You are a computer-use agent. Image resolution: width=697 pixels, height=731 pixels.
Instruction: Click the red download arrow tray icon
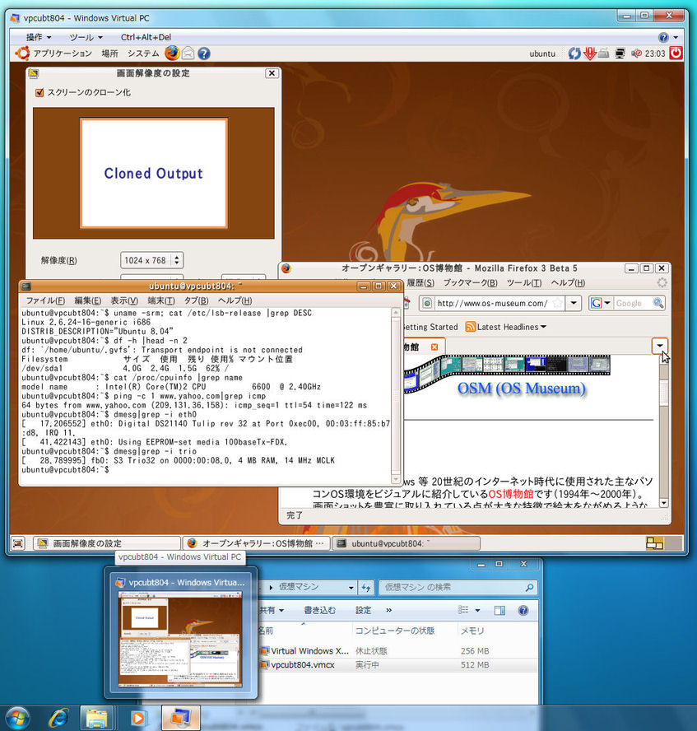589,54
